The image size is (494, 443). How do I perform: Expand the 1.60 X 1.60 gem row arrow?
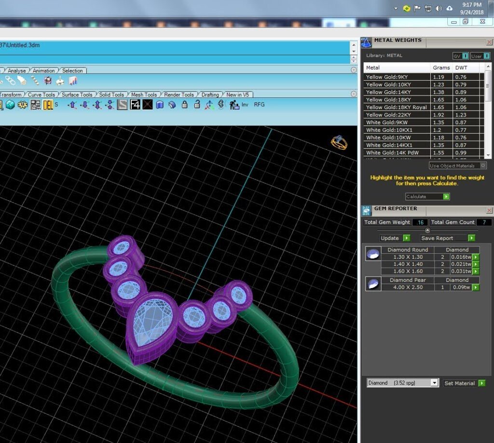tap(476, 271)
